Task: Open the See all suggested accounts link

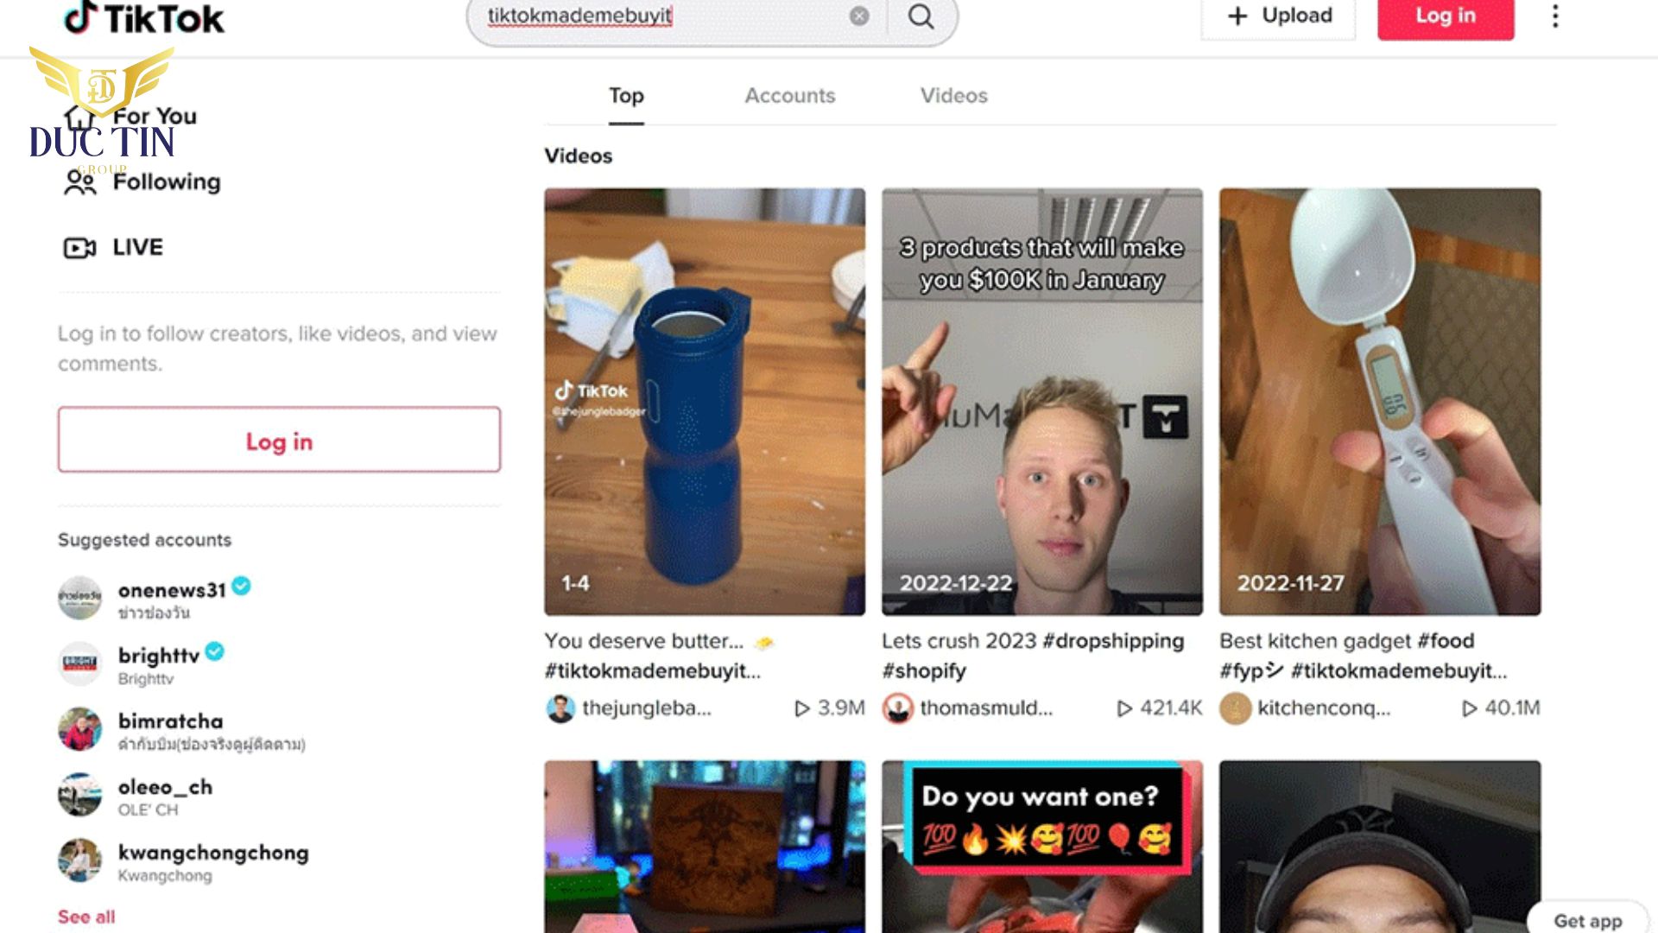Action: point(85,916)
